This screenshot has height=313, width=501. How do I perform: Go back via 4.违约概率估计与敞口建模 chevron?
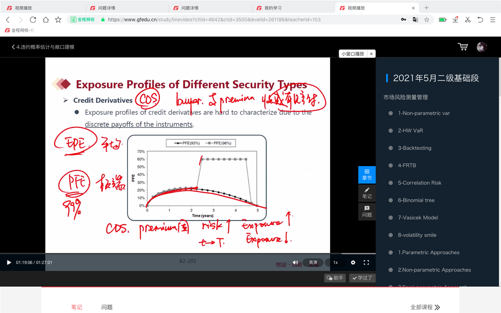[43, 47]
